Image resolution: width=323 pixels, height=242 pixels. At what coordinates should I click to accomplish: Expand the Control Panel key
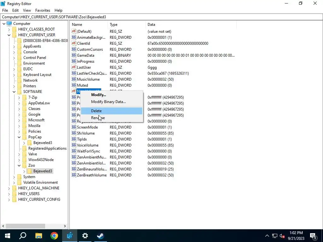pos(14,58)
